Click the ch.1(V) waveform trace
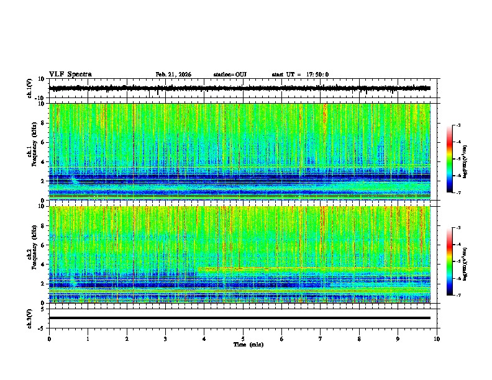Viewport: 492px width, 380px height. click(x=240, y=88)
